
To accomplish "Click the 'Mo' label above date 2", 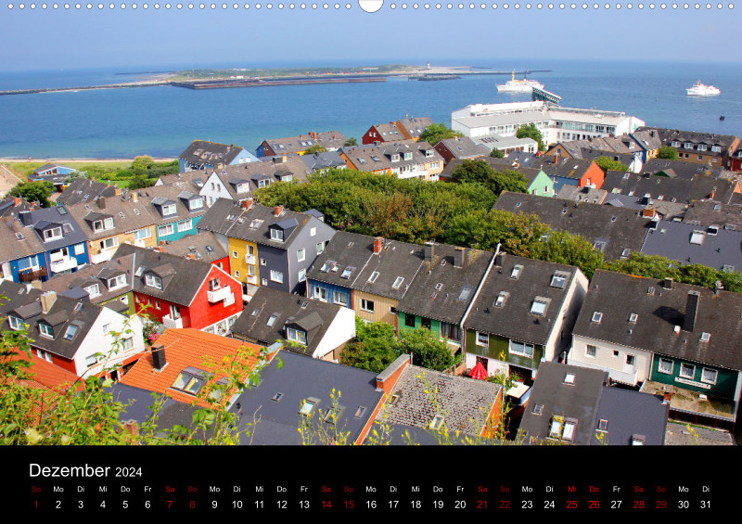I will (x=58, y=489).
